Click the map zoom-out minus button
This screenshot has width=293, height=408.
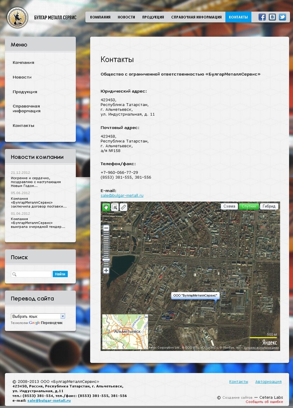click(106, 228)
